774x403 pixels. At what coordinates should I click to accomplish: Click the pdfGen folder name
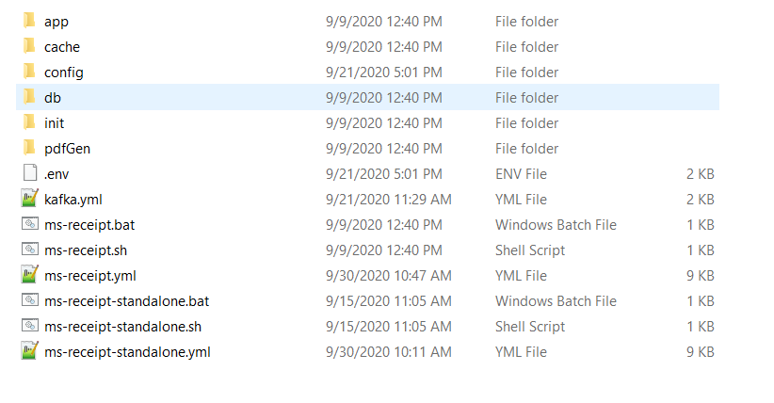67,148
